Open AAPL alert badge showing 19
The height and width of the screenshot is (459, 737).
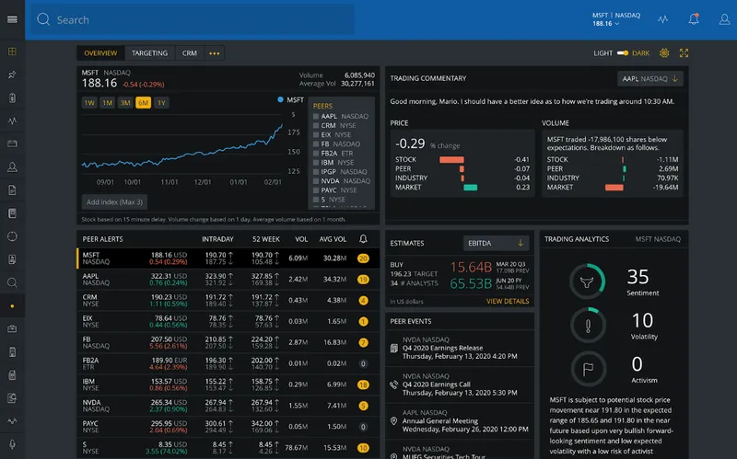pos(363,280)
